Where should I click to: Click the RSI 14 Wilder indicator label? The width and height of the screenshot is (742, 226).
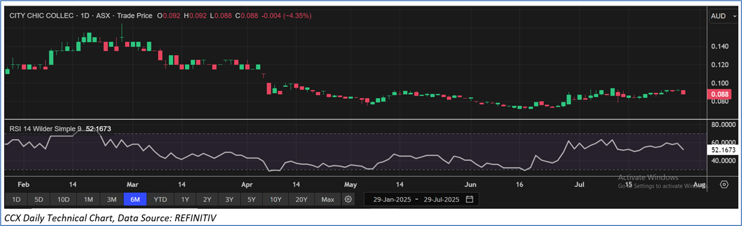pos(46,129)
